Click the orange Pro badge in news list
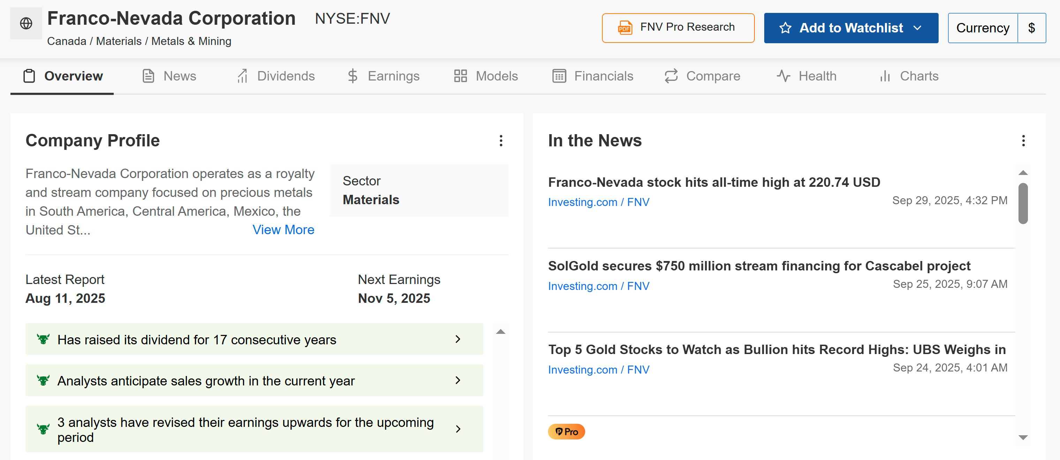This screenshot has width=1060, height=460. click(566, 432)
